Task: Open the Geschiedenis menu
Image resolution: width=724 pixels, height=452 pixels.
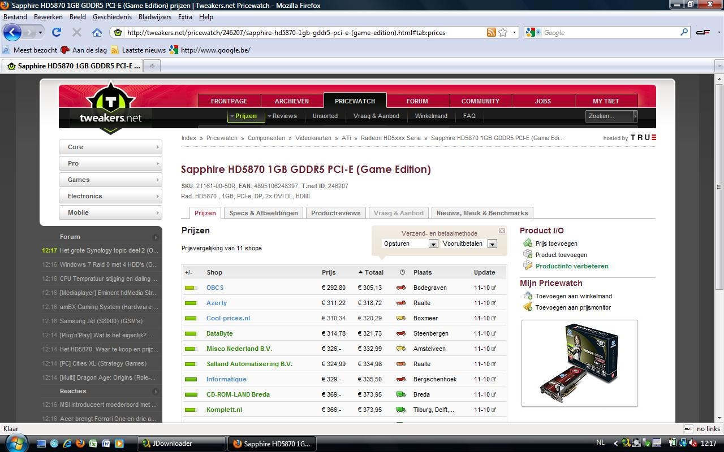Action: click(x=112, y=17)
